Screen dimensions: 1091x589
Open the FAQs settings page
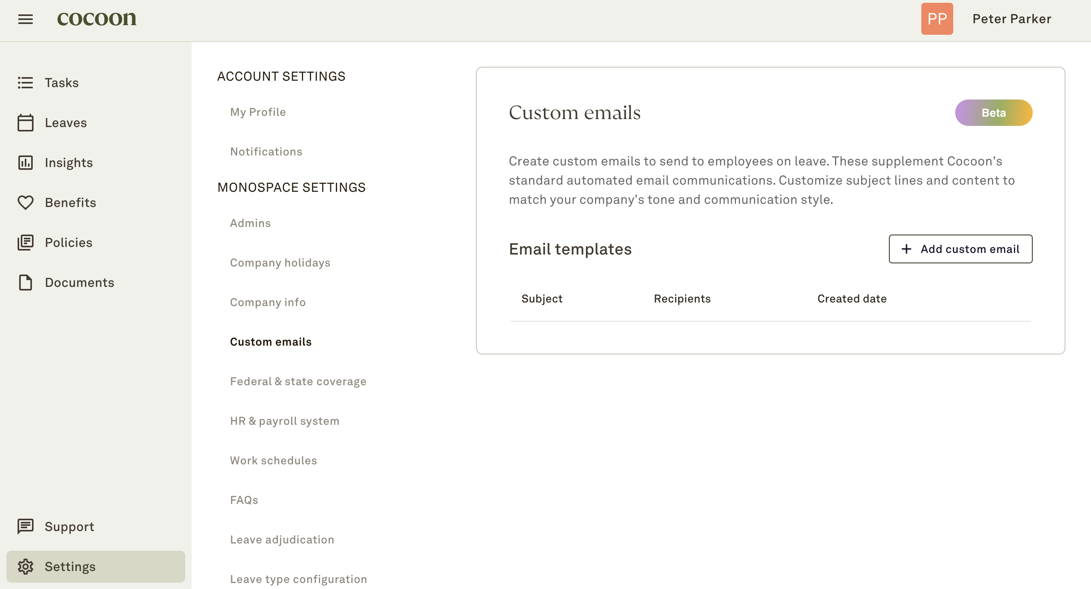point(244,500)
